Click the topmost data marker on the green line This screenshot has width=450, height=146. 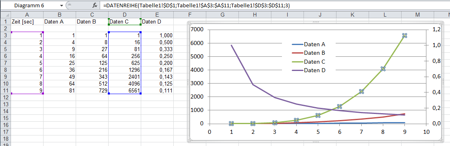tap(405, 36)
